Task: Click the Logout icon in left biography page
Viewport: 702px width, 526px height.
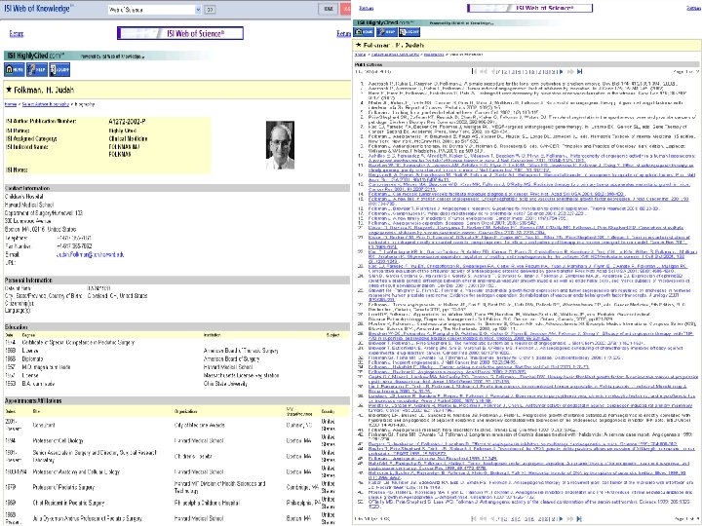Action: [x=59, y=70]
